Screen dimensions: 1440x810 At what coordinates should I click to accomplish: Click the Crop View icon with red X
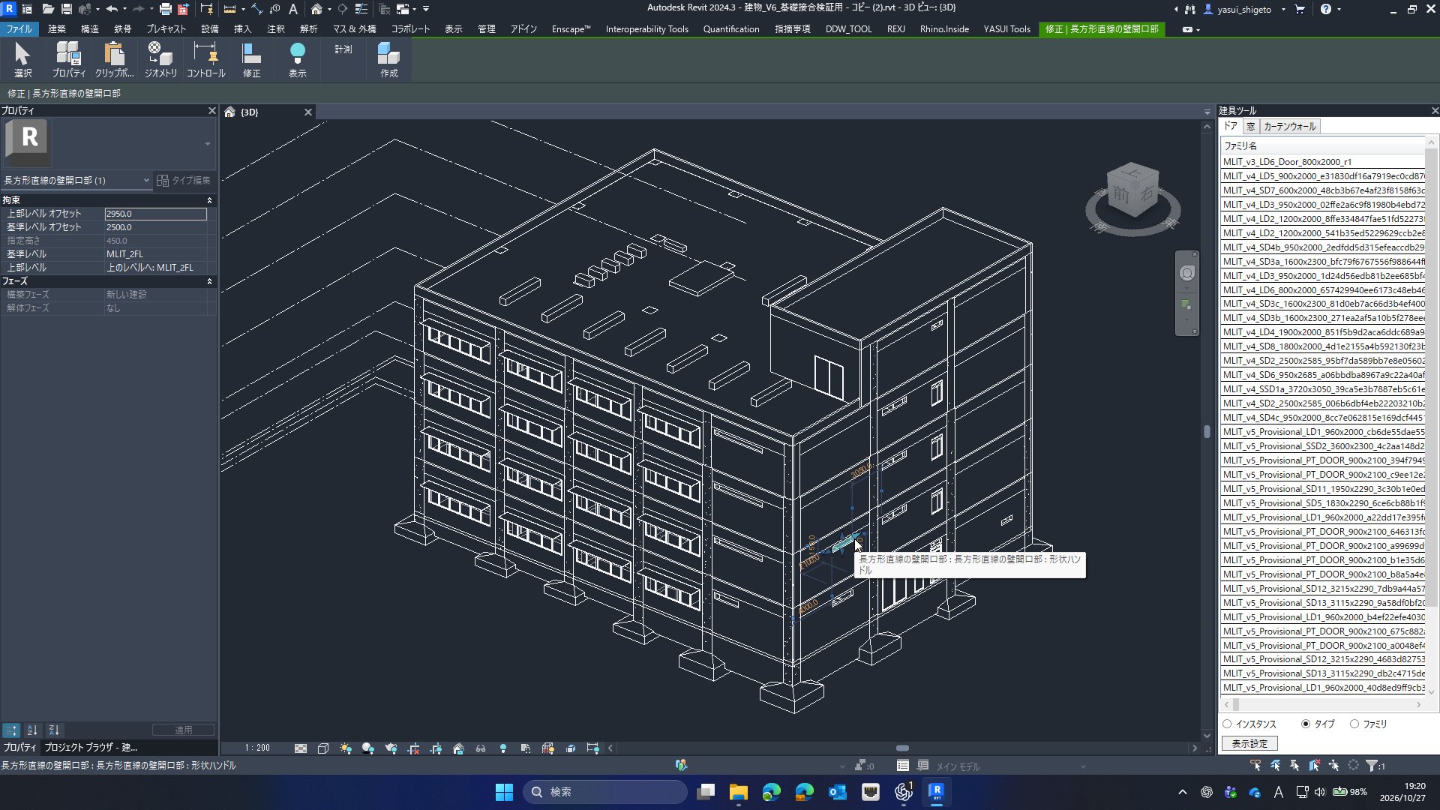click(413, 748)
